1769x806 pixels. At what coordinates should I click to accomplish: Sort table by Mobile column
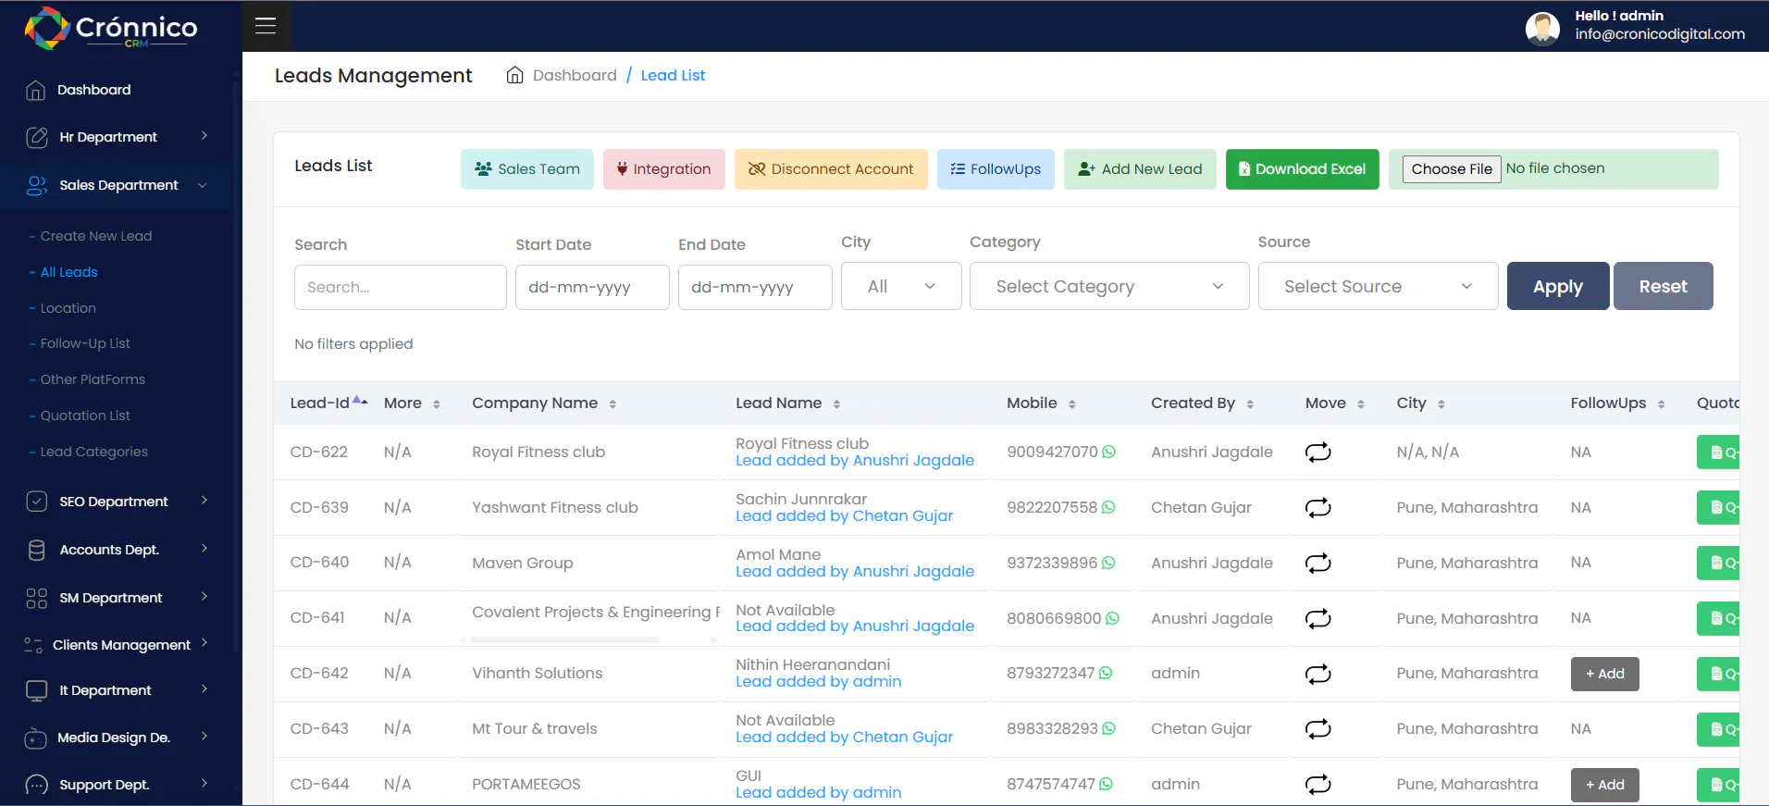pyautogui.click(x=1041, y=403)
